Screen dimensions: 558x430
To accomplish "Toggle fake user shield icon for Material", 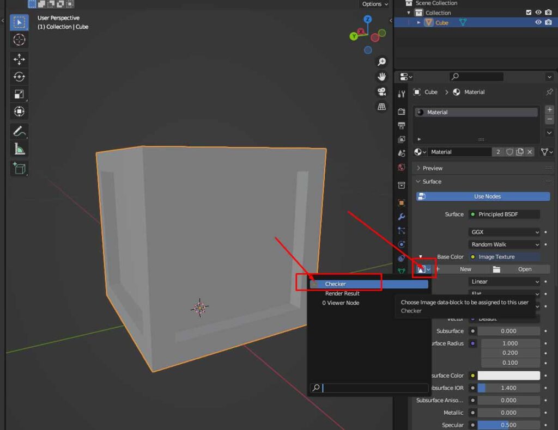I will 510,152.
